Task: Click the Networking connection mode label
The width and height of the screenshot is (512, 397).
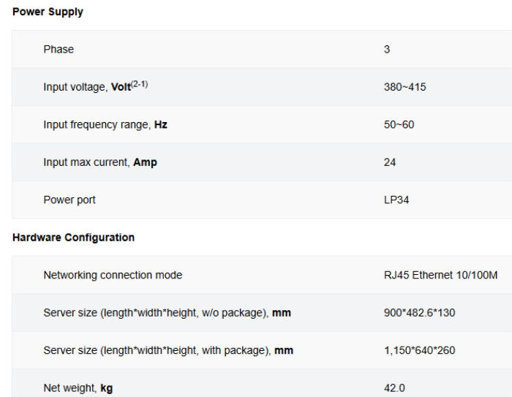Action: click(x=113, y=275)
